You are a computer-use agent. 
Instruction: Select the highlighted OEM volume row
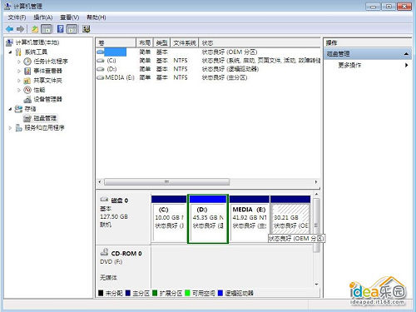208,52
